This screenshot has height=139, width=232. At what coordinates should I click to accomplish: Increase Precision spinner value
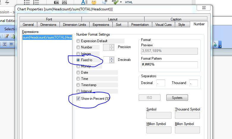112,46
